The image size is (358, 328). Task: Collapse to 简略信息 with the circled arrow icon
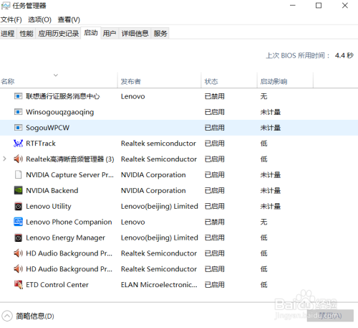coord(7,316)
